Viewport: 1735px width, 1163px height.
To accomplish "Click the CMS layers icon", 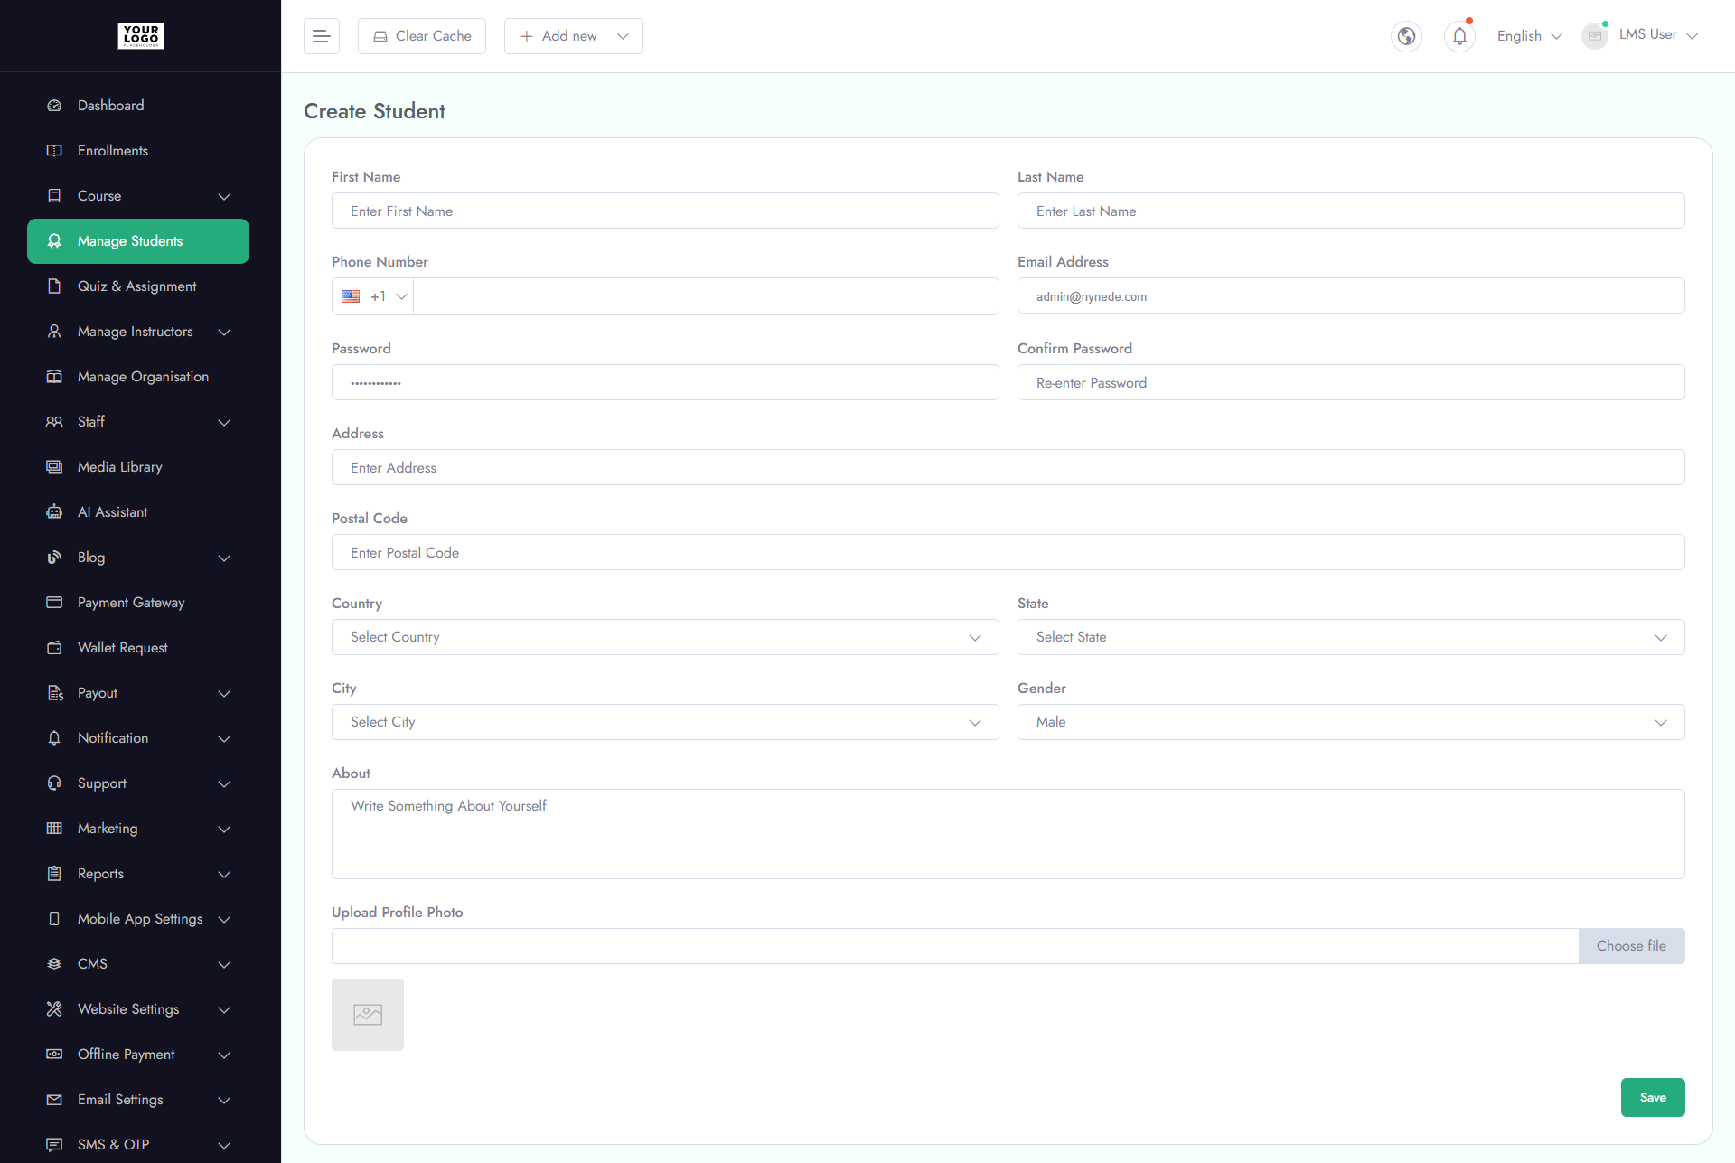I will coord(54,964).
